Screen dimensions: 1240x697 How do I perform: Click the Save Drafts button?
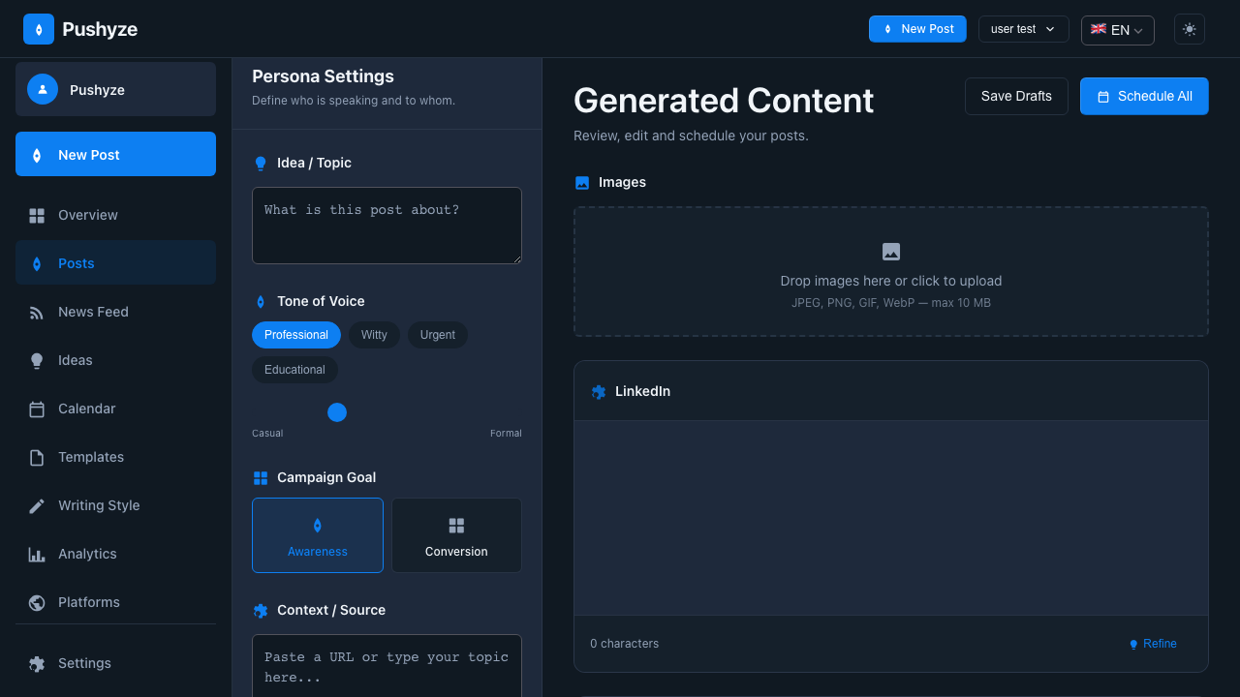1016,96
